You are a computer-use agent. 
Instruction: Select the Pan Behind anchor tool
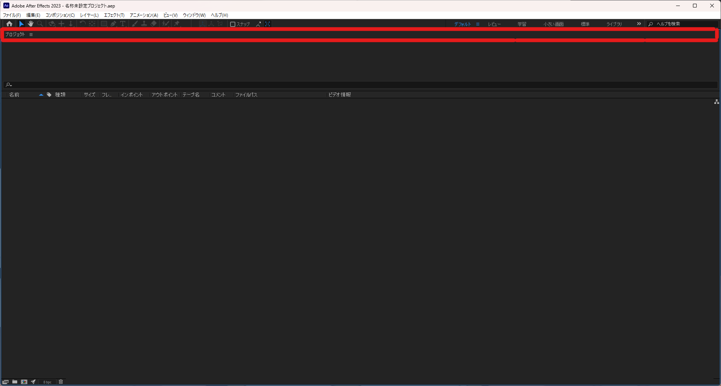92,24
